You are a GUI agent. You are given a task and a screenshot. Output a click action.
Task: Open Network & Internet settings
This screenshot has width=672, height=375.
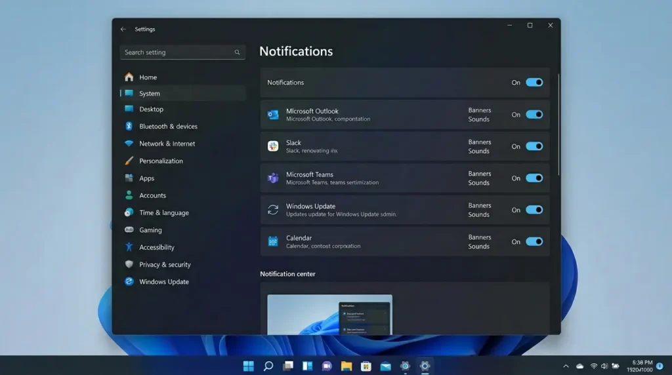183,144
